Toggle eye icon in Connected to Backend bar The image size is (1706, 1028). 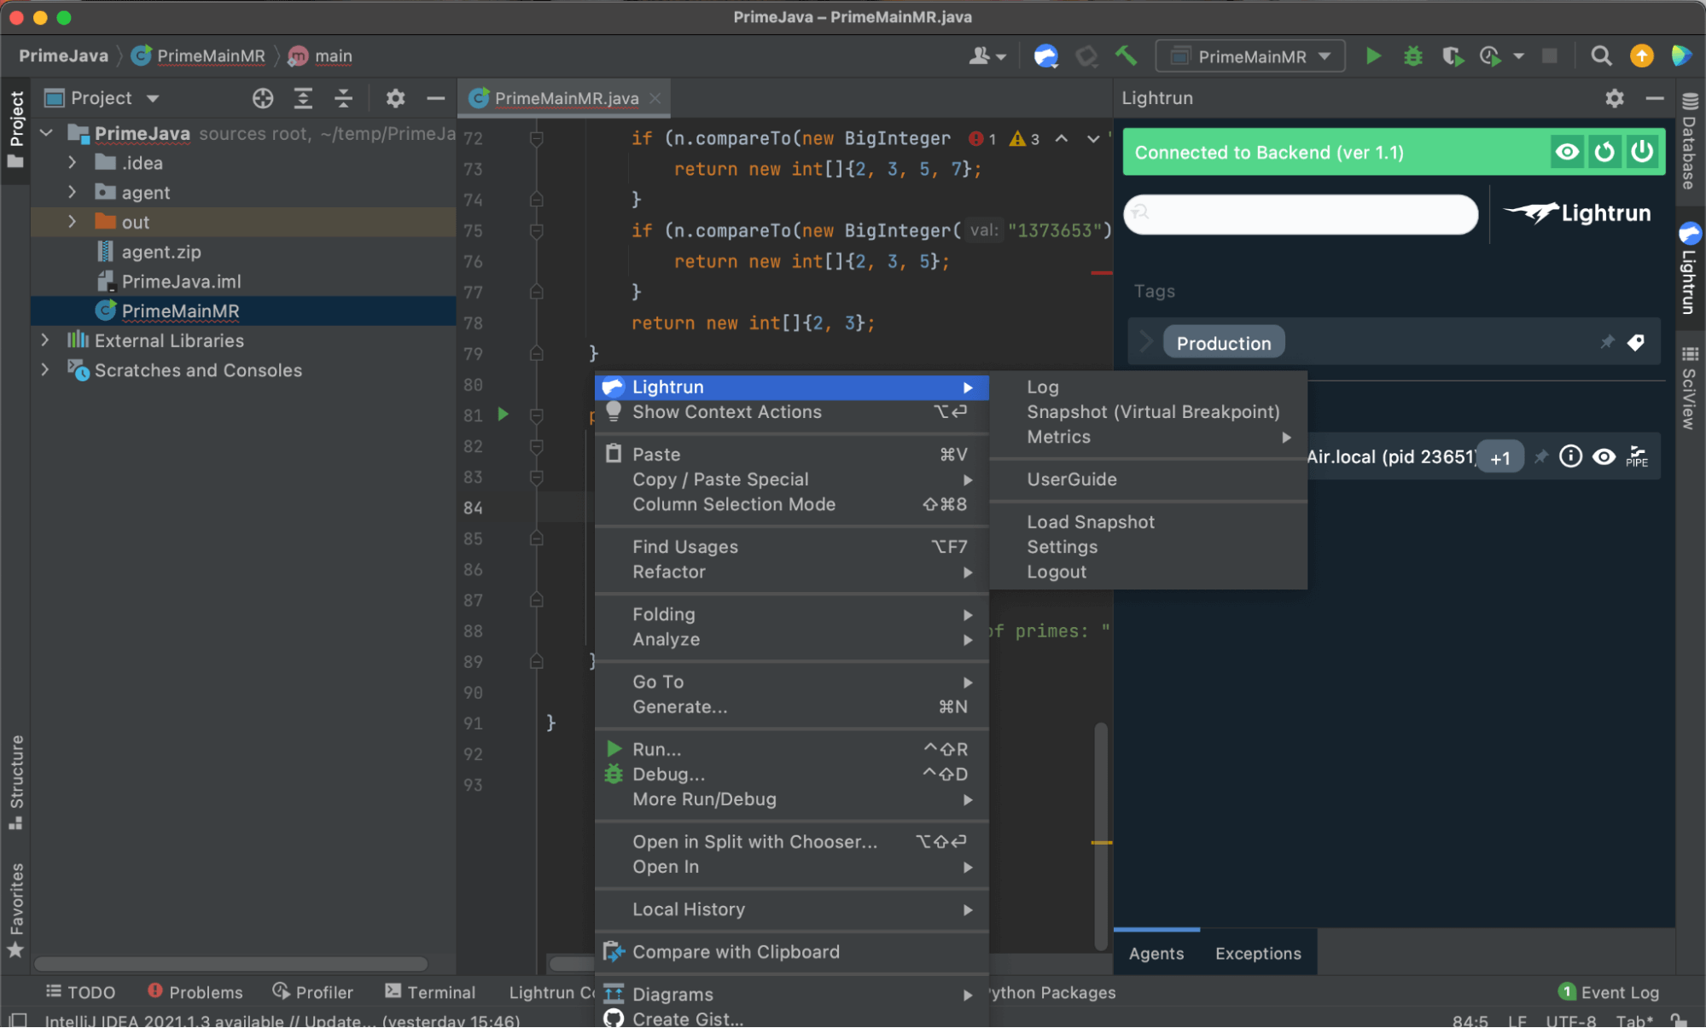(x=1567, y=152)
